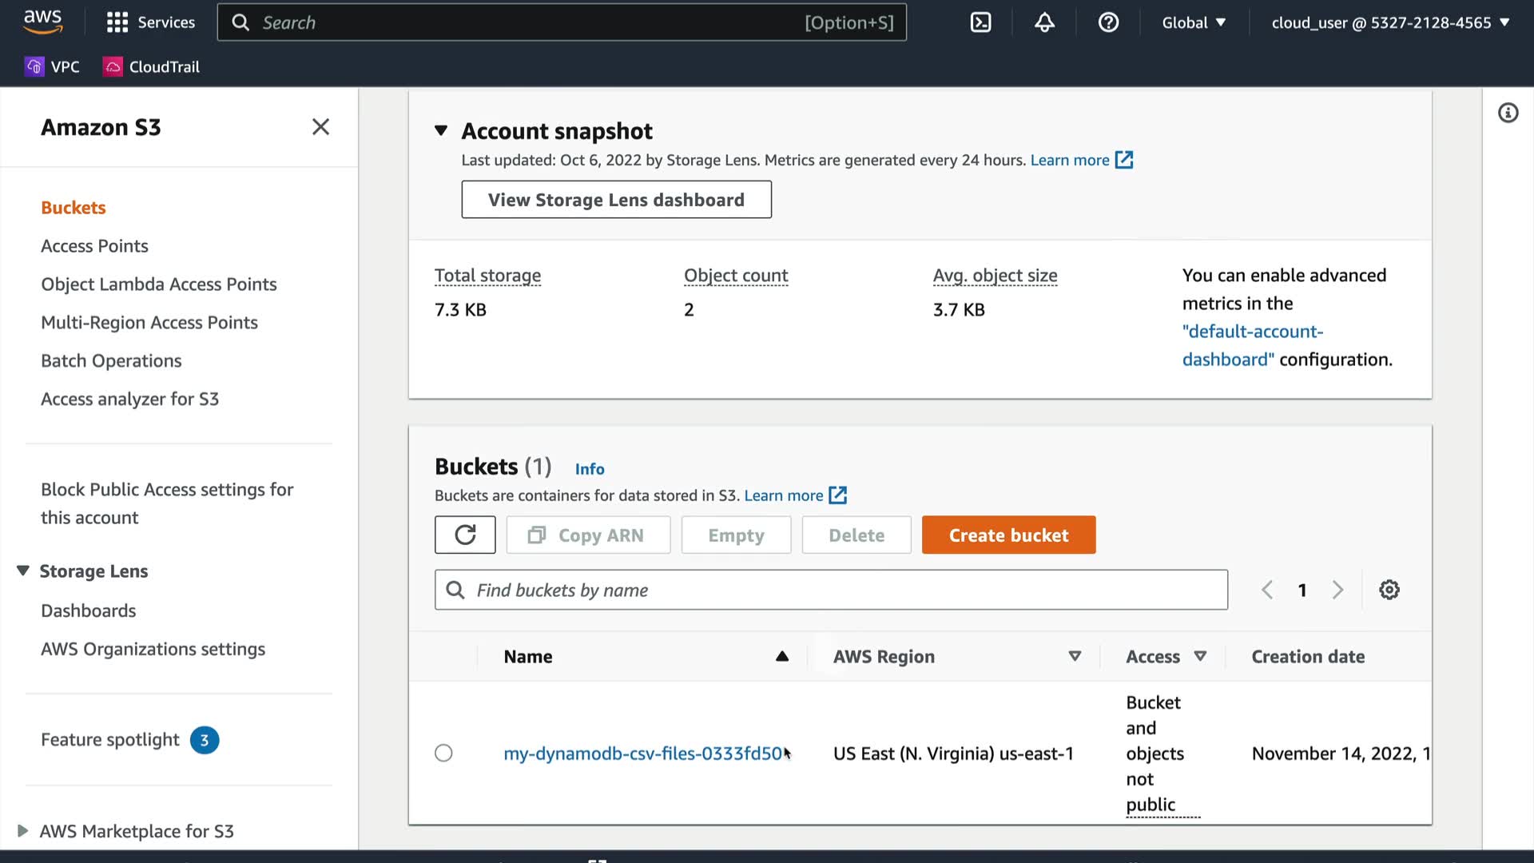Open VPC shortcut in favorites bar
This screenshot has width=1534, height=863.
pyautogui.click(x=53, y=67)
